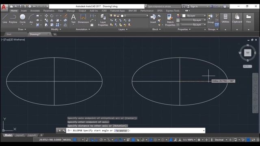Image resolution: width=260 pixels, height=146 pixels.
Task: Click the help question mark icon
Action: 225,6
